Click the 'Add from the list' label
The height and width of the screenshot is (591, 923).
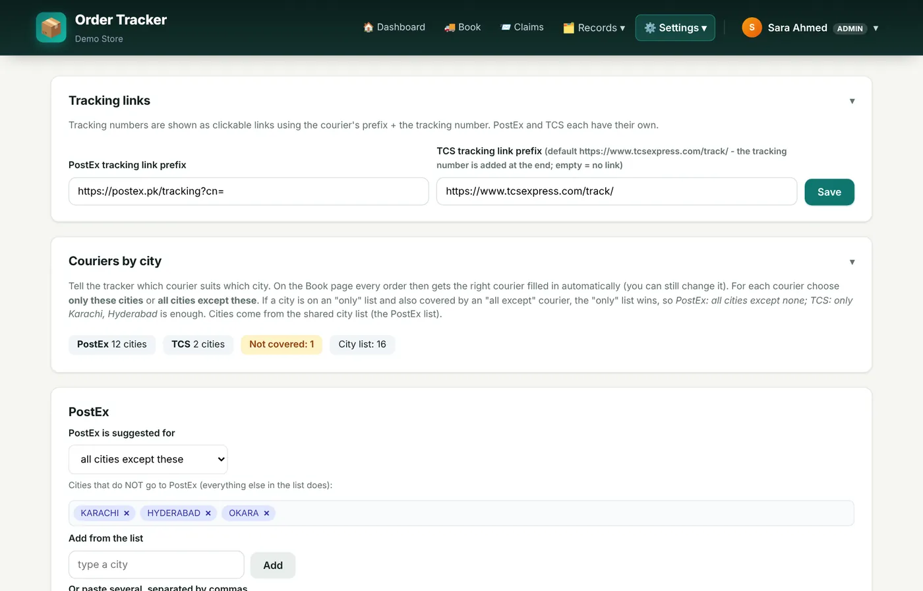tap(105, 538)
